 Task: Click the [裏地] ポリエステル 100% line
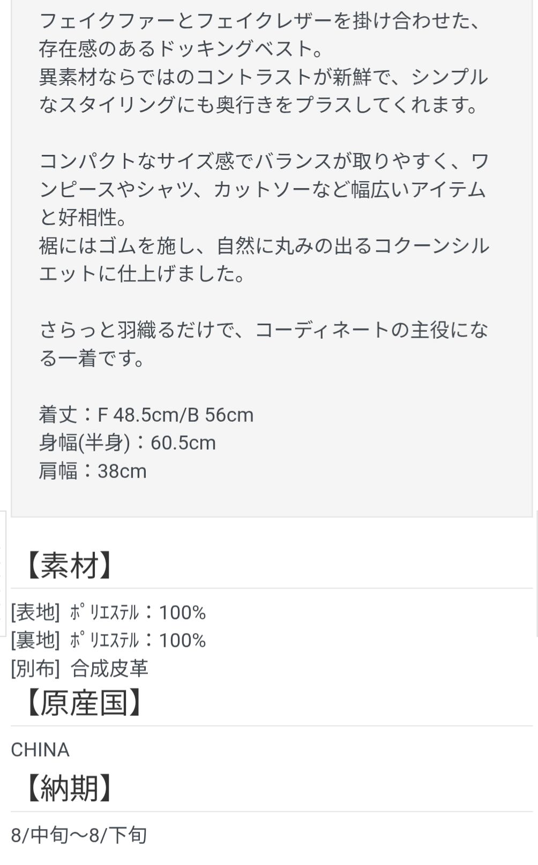[x=108, y=640]
